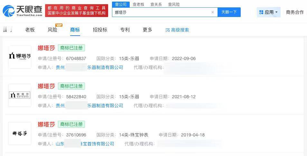Click registration number 37610696
This screenshot has width=307, height=156.
tap(76, 135)
